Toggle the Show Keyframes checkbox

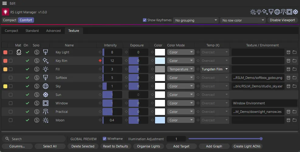(x=145, y=20)
